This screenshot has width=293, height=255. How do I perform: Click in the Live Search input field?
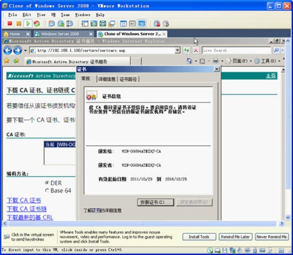coord(237,51)
